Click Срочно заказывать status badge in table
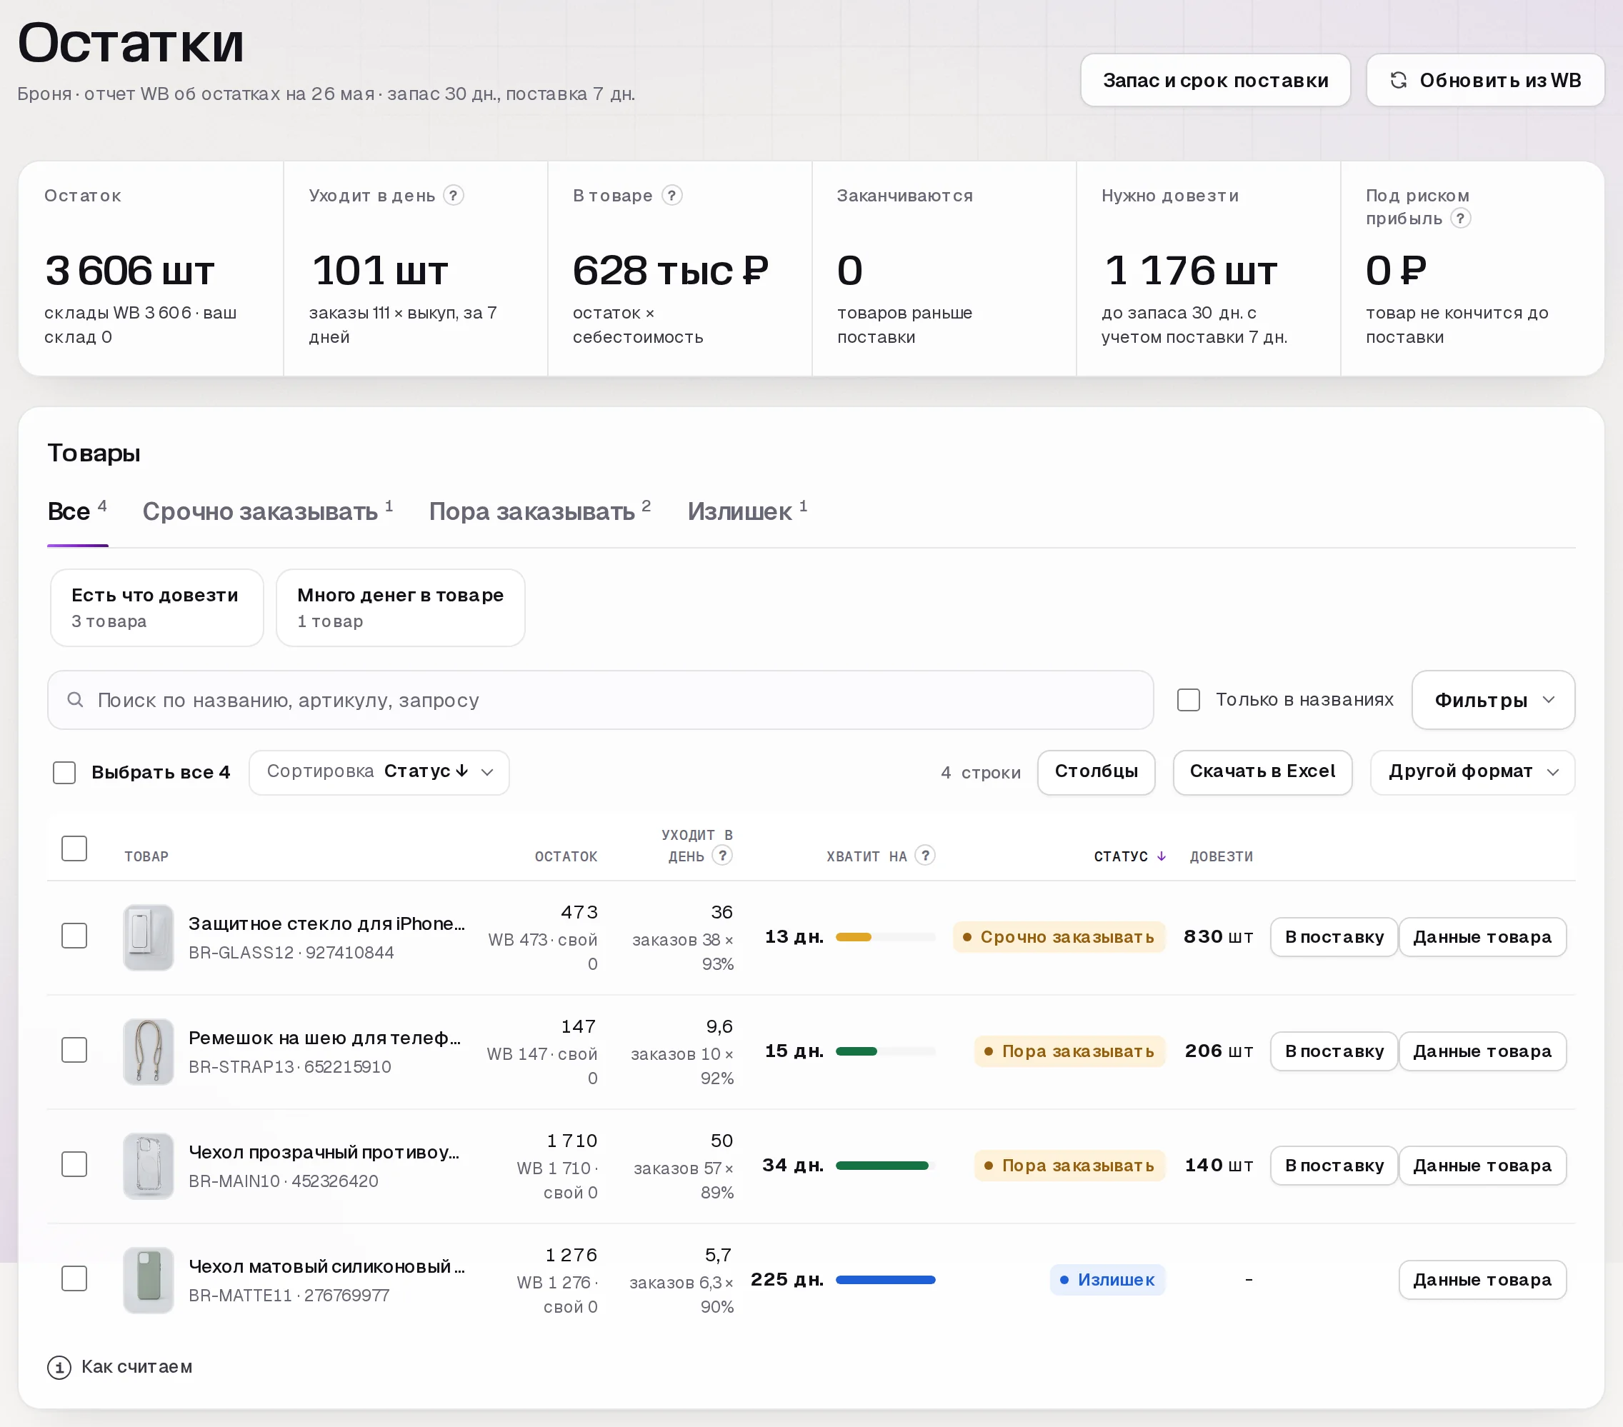Viewport: 1623px width, 1427px height. (x=1059, y=937)
